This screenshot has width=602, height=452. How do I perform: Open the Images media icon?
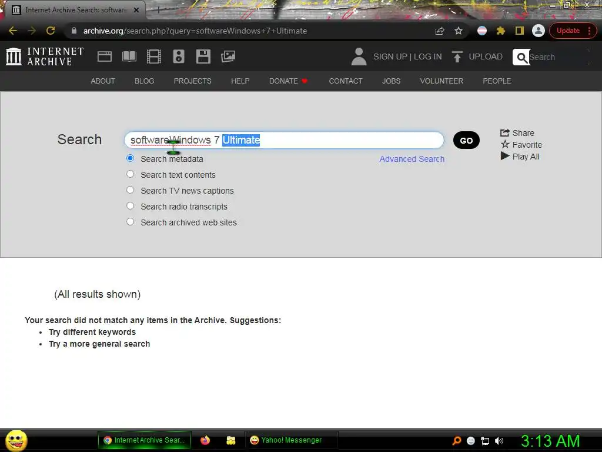coord(228,56)
